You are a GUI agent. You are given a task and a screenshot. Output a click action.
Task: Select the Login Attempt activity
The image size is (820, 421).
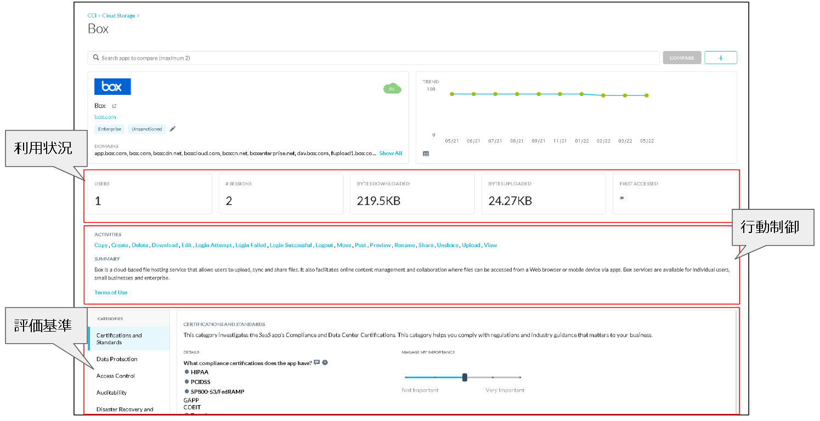[213, 245]
